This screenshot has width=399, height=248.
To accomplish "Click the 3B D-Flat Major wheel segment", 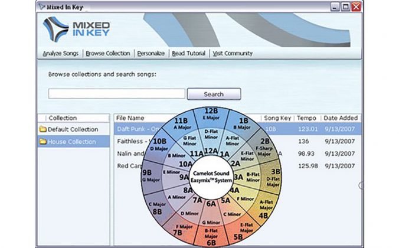I will click(272, 178).
